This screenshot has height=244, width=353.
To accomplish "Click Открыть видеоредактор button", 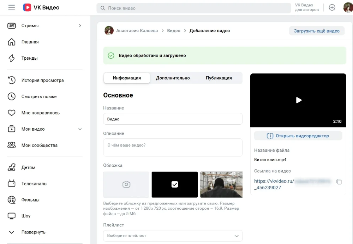I will pos(298,136).
